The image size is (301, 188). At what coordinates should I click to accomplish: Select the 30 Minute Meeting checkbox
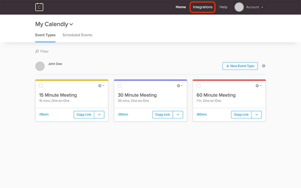tap(120, 86)
